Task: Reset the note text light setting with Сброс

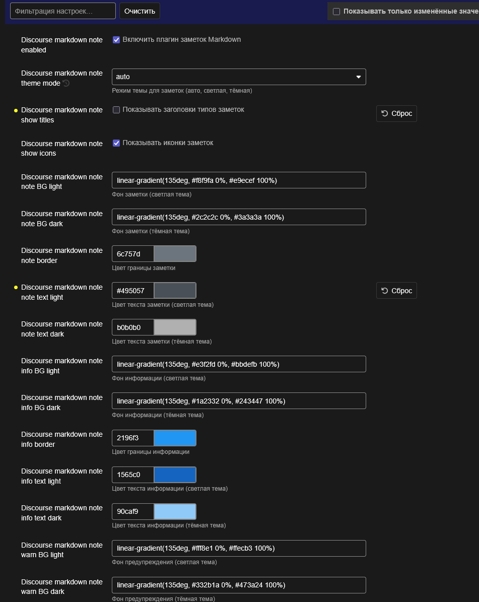Action: point(396,291)
